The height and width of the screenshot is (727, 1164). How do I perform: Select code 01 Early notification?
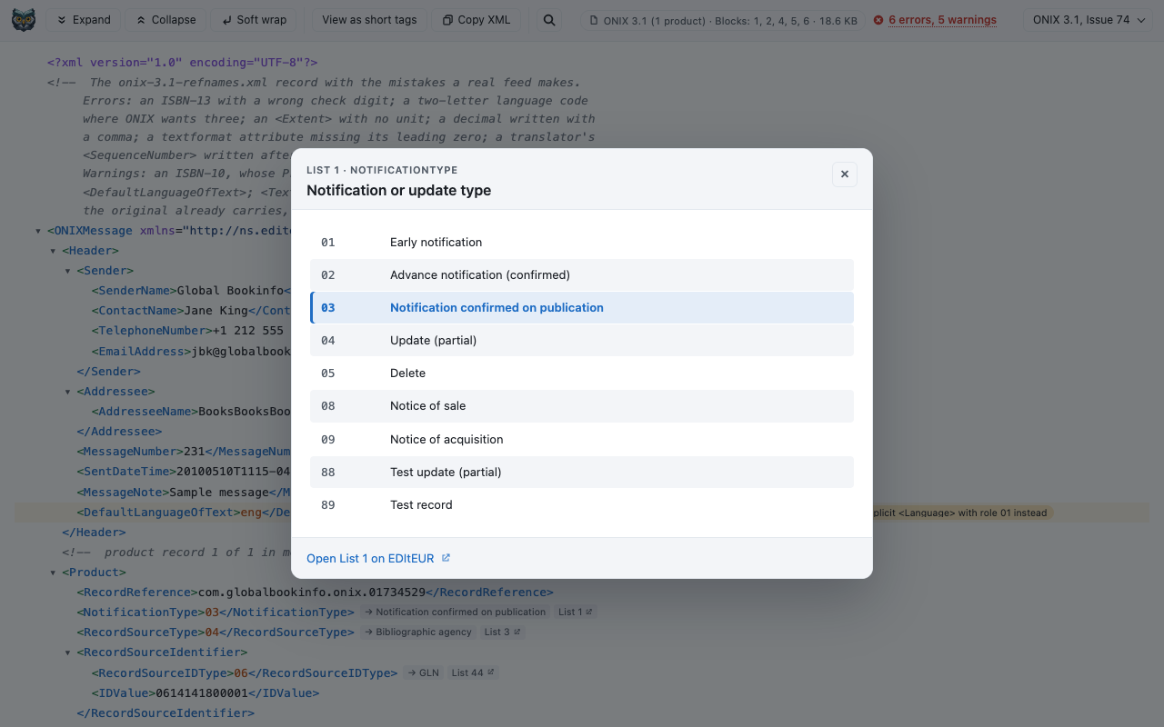click(x=582, y=243)
